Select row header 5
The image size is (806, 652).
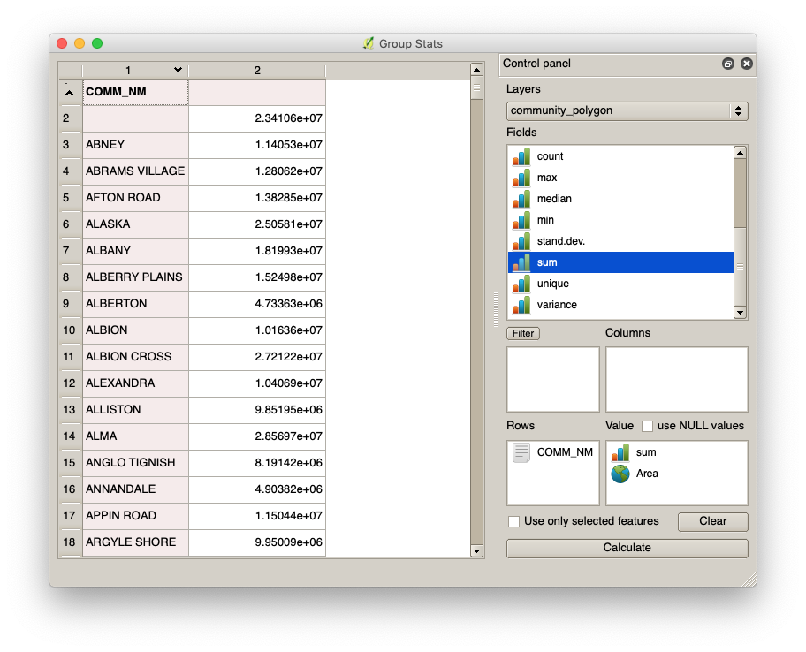pyautogui.click(x=70, y=198)
